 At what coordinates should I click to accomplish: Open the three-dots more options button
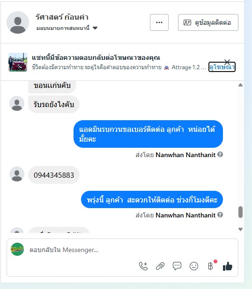tap(159, 22)
